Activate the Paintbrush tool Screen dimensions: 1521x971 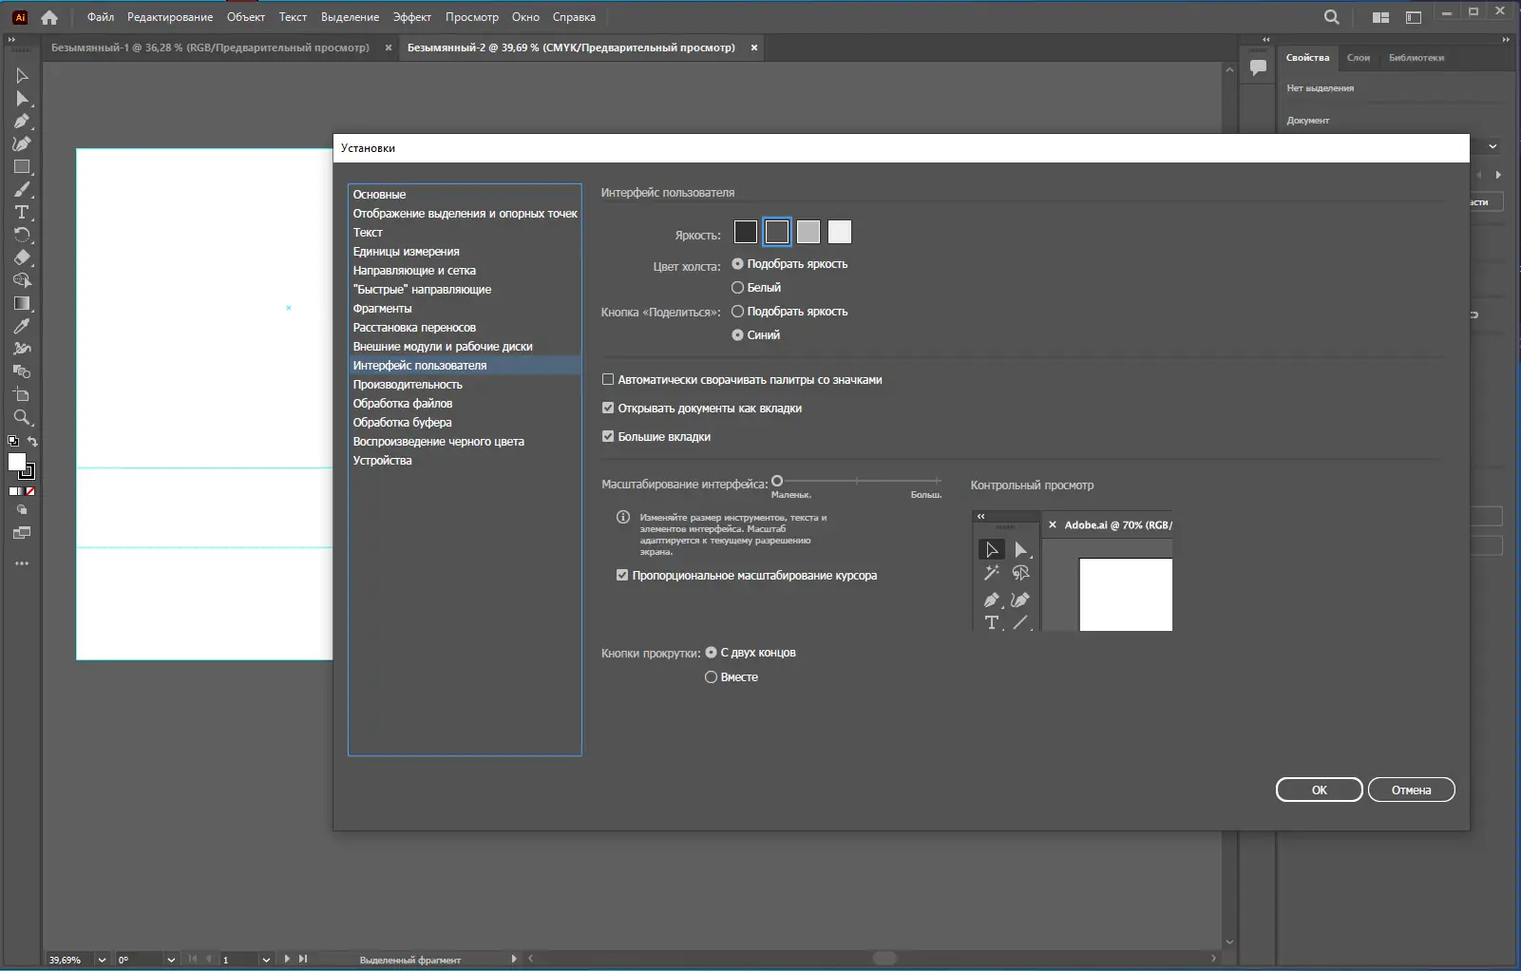pyautogui.click(x=22, y=190)
